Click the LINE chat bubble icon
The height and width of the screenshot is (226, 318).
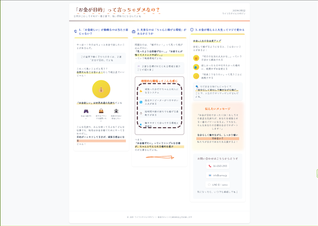click(x=209, y=185)
